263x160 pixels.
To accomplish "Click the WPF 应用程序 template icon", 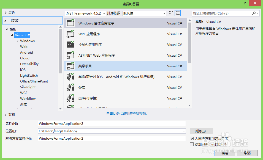I will [x=71, y=34].
